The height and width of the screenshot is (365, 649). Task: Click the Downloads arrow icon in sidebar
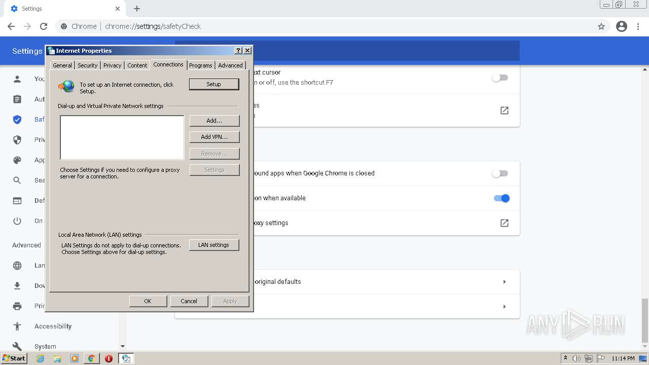17,286
